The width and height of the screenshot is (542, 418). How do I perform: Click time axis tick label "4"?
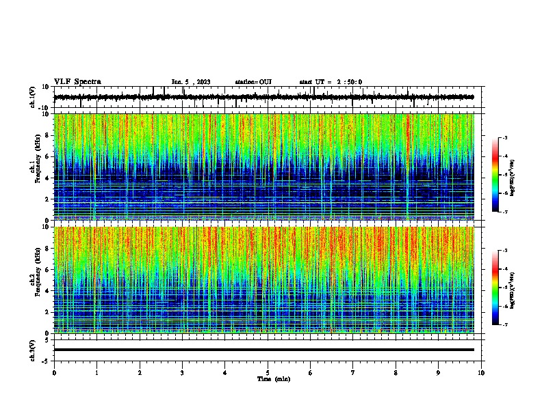coord(225,373)
